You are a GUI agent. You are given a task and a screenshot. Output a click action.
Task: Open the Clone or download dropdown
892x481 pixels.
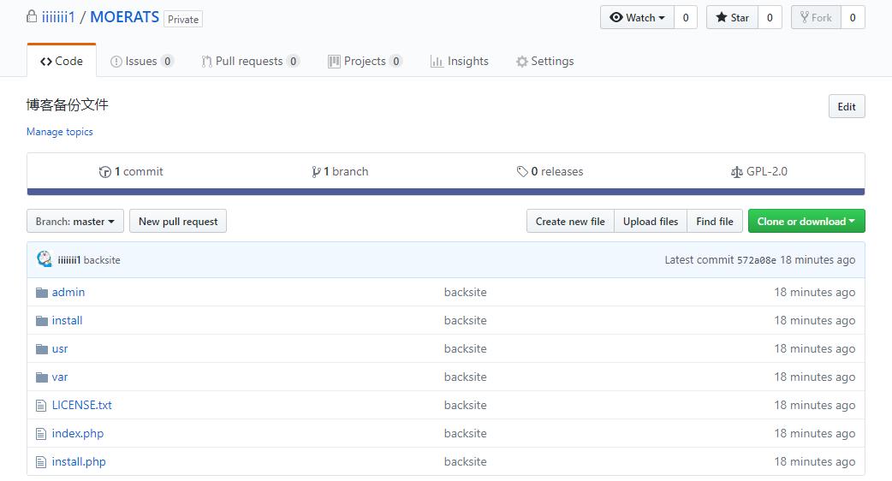coord(806,221)
